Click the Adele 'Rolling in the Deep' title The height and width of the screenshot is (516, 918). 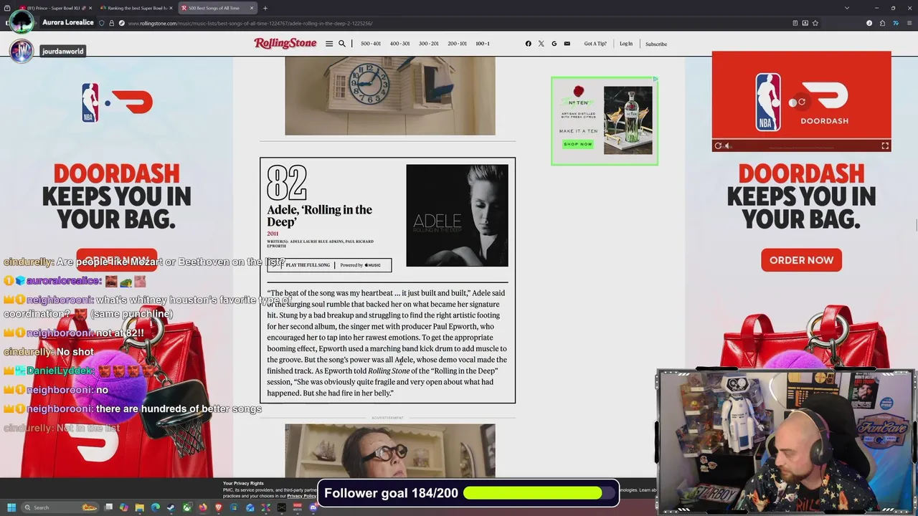pyautogui.click(x=320, y=216)
